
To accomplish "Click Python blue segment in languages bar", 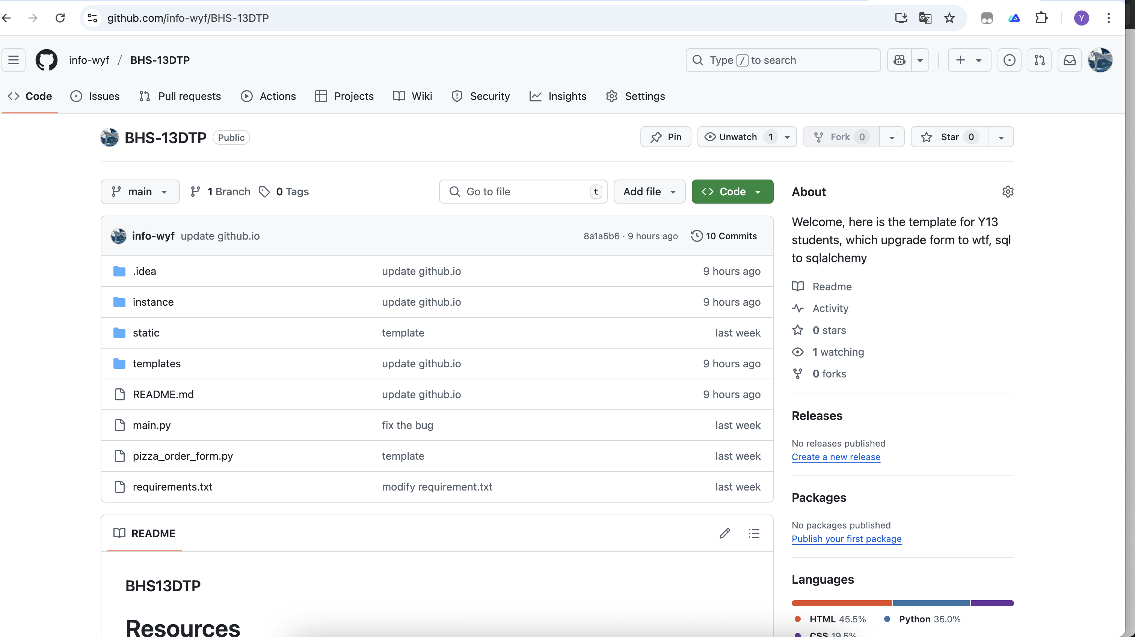I will coord(931,603).
